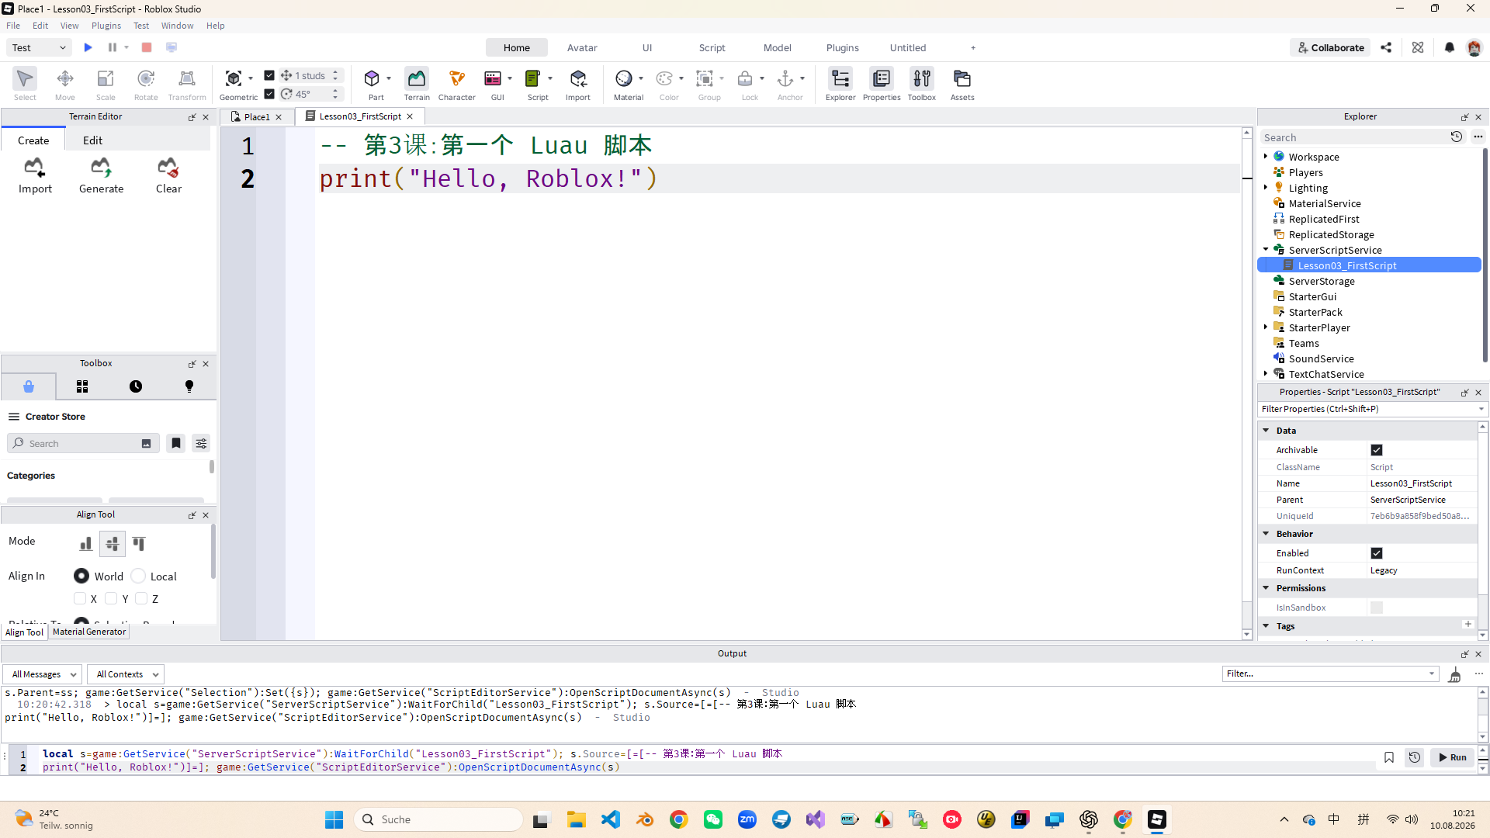Click the Share icon
This screenshot has height=838, width=1490.
tap(1386, 47)
